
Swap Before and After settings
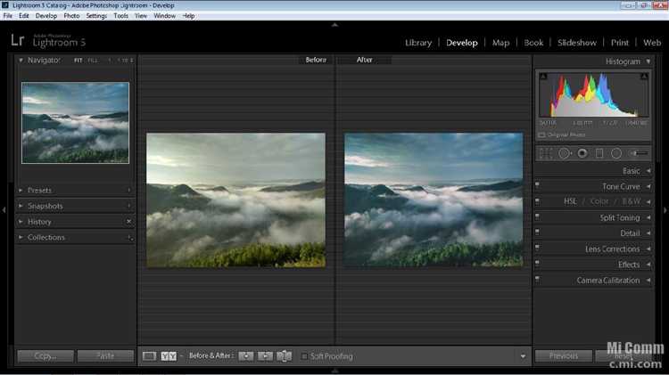point(285,355)
